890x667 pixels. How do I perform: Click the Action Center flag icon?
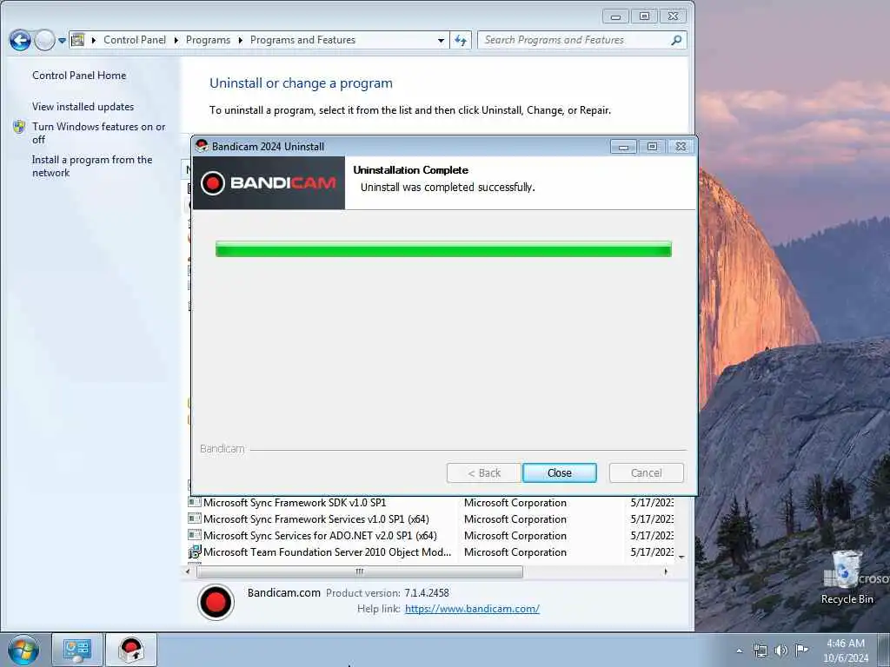[x=801, y=650]
